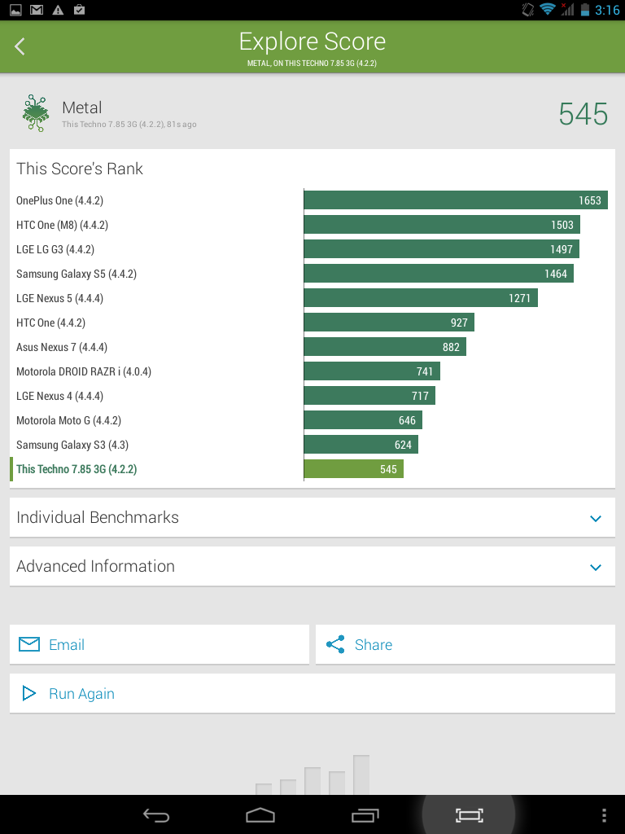625x834 pixels.
Task: Tap the Metal benchmark chip icon
Action: (x=36, y=112)
